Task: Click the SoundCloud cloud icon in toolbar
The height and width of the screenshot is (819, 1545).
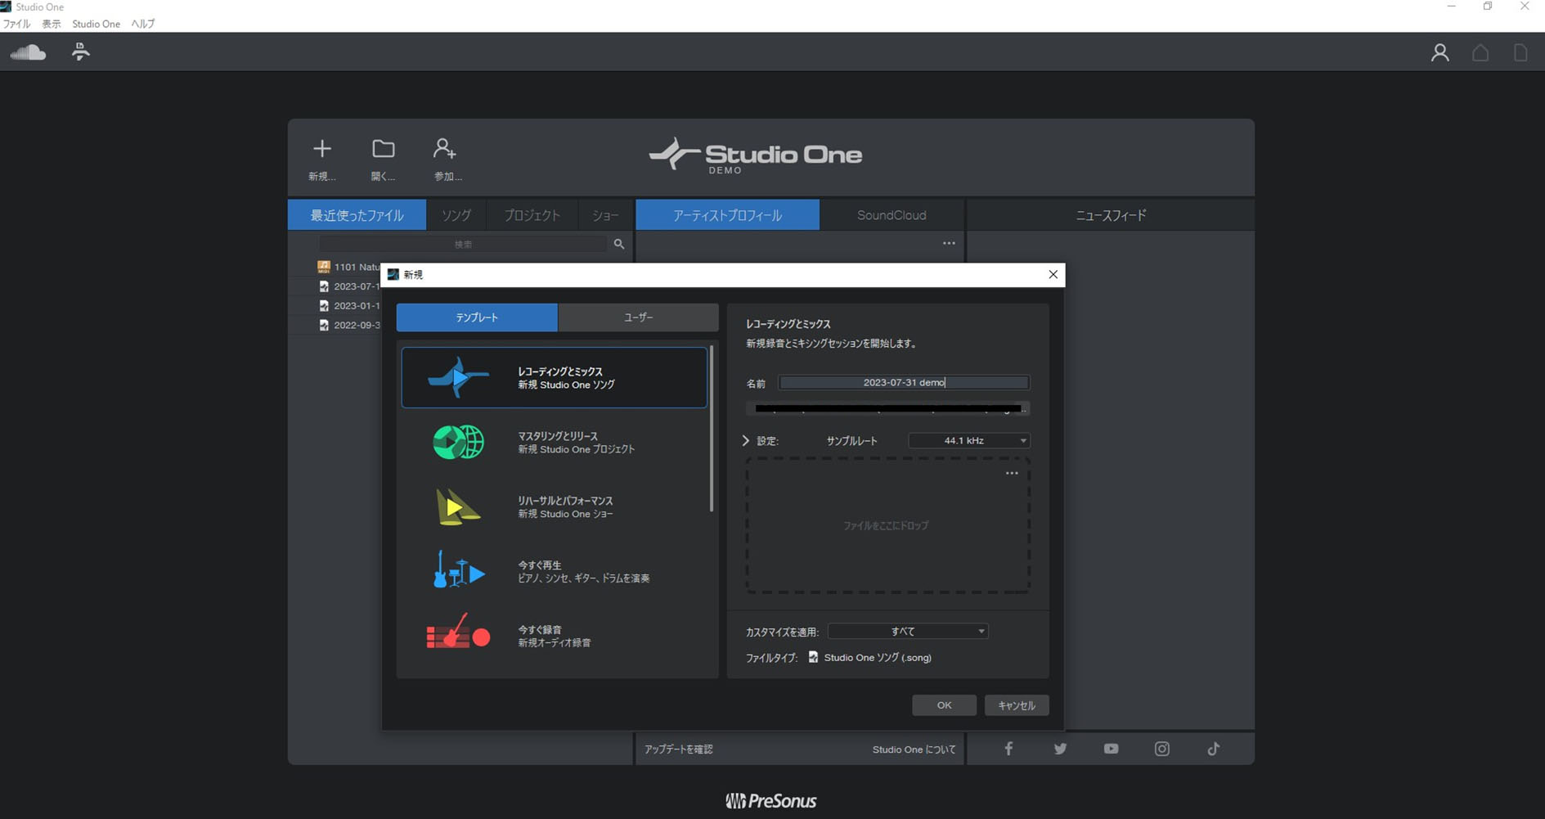Action: [28, 52]
